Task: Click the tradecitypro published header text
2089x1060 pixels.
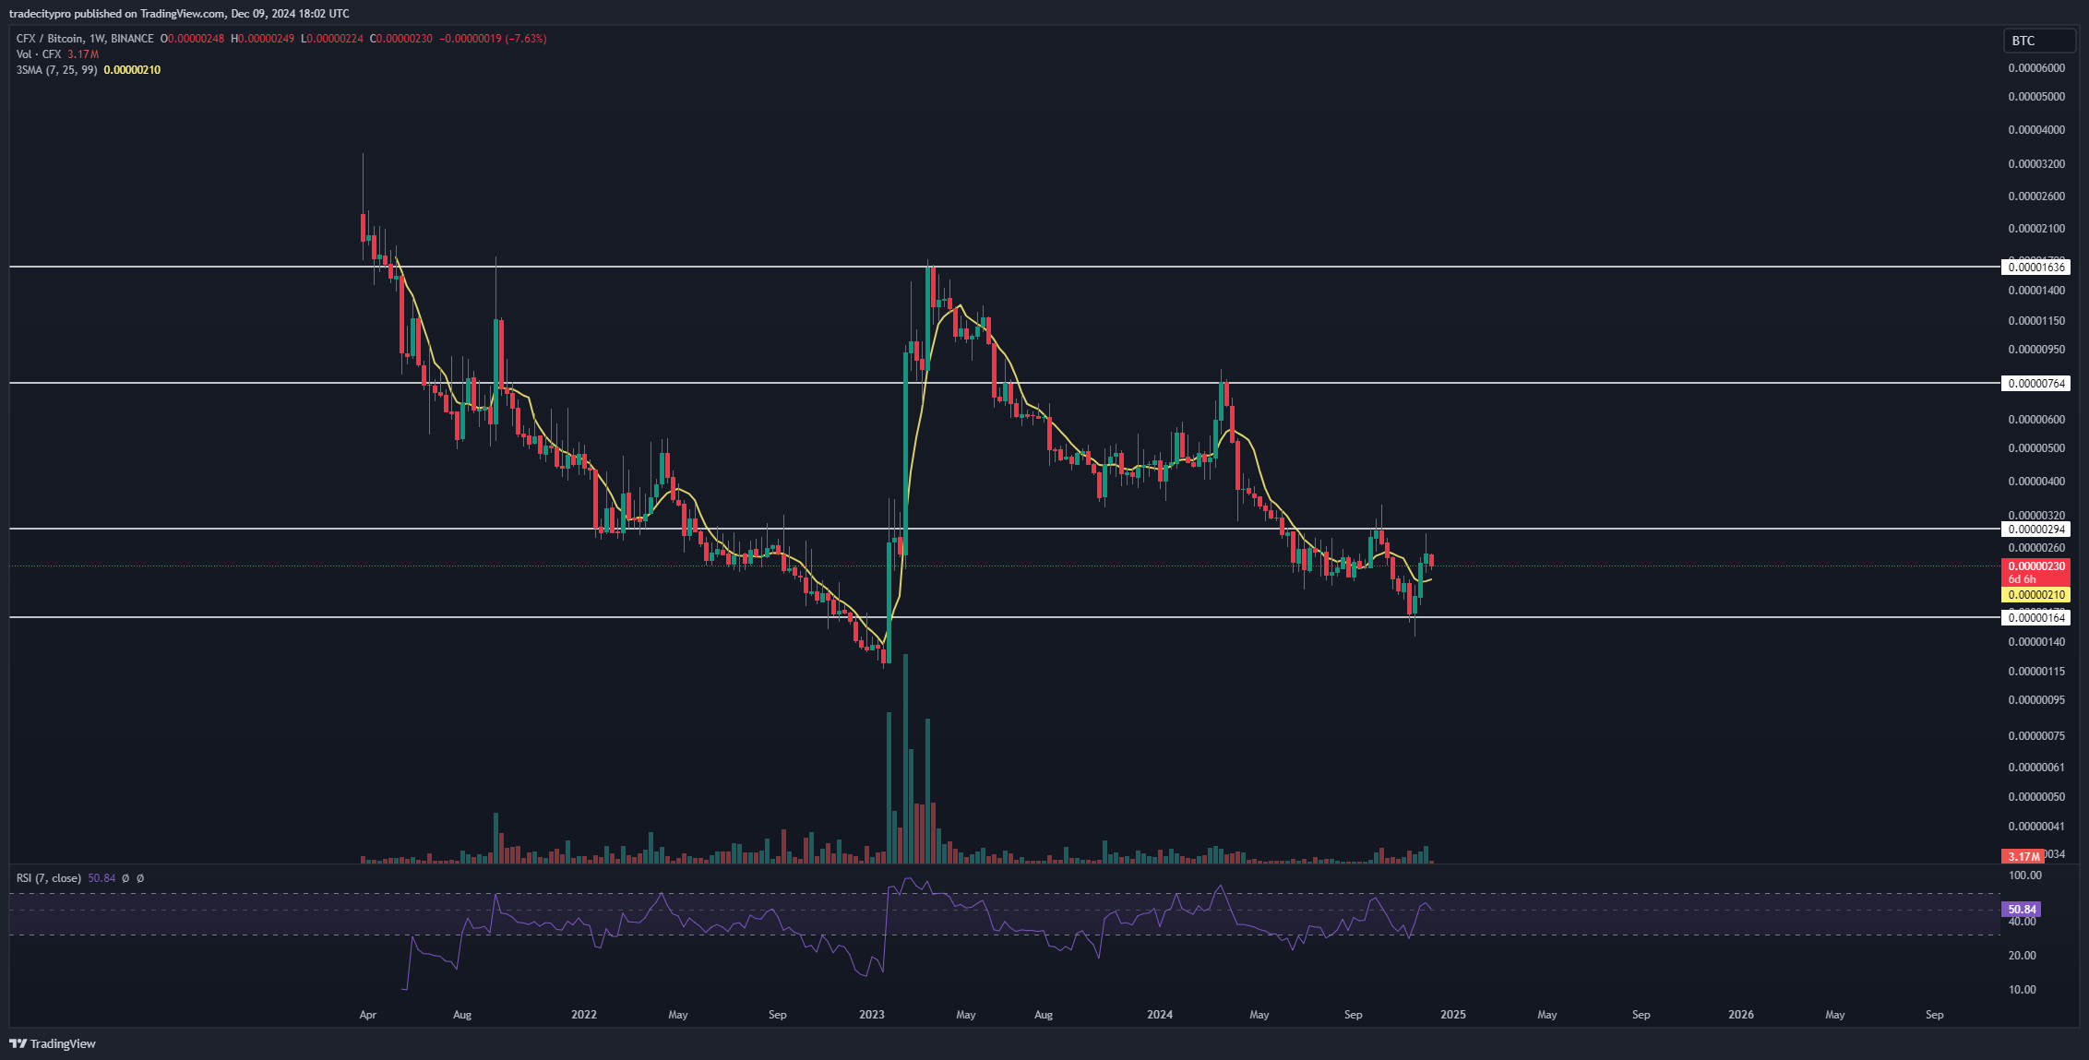Action: tap(179, 14)
